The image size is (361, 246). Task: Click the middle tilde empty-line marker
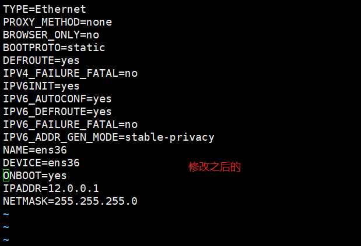[x=6, y=227]
